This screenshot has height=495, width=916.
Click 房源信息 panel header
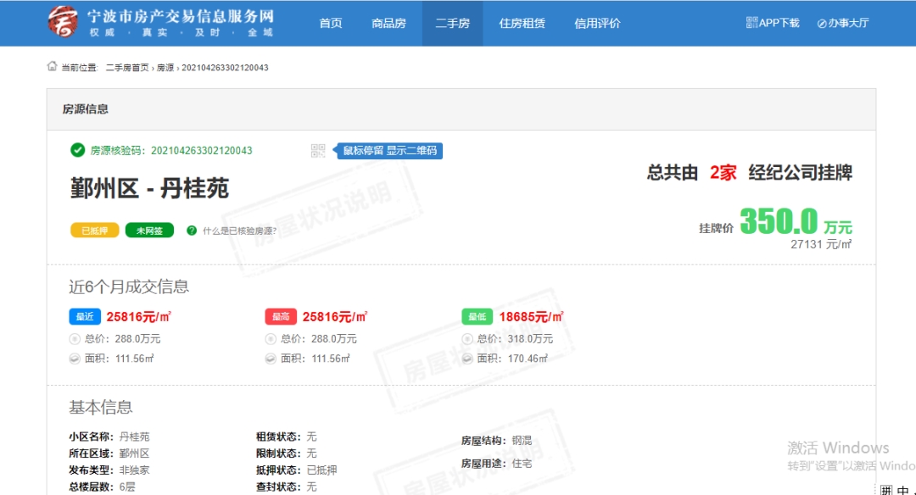pos(461,109)
